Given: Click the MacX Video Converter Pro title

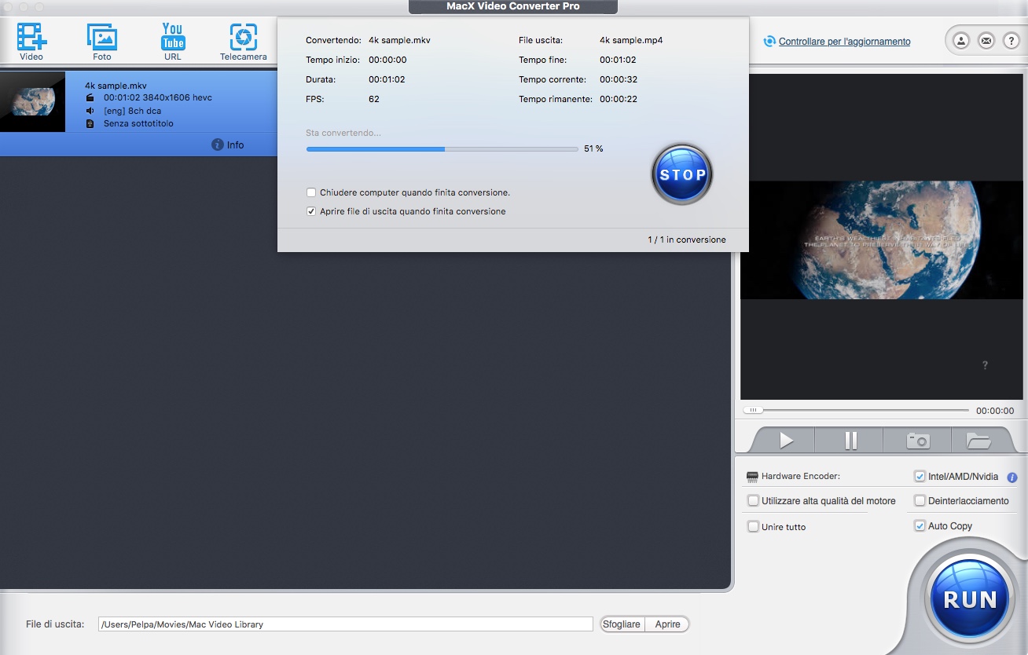Looking at the screenshot, I should [513, 6].
